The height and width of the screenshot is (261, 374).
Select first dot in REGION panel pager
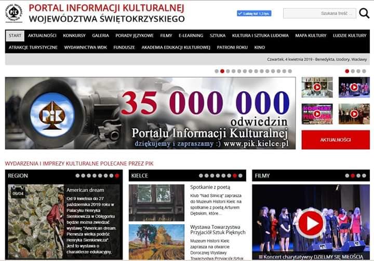[77, 176]
